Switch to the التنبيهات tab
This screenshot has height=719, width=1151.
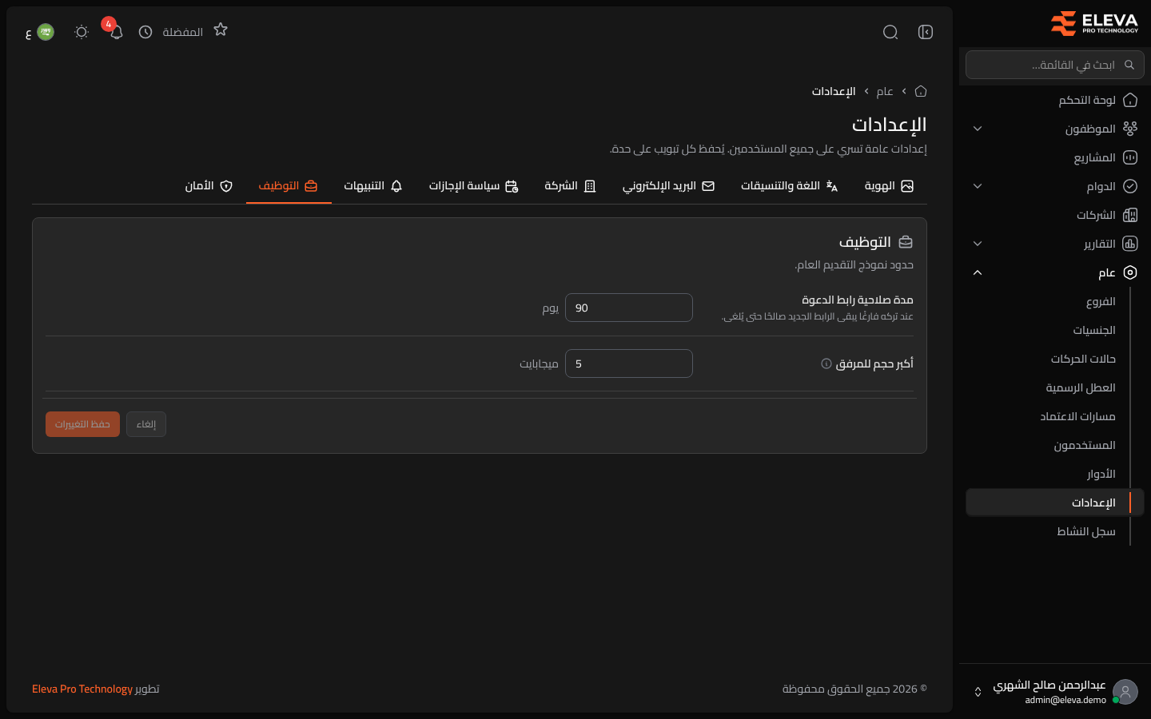(373, 186)
